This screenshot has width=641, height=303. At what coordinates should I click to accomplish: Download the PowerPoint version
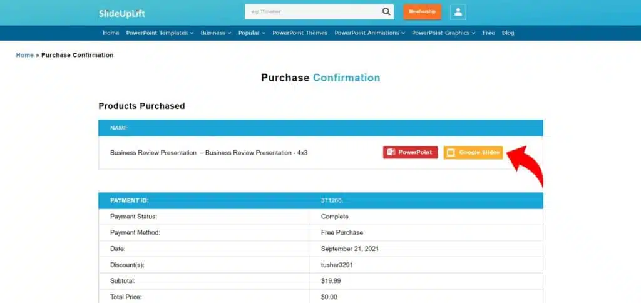(x=411, y=153)
